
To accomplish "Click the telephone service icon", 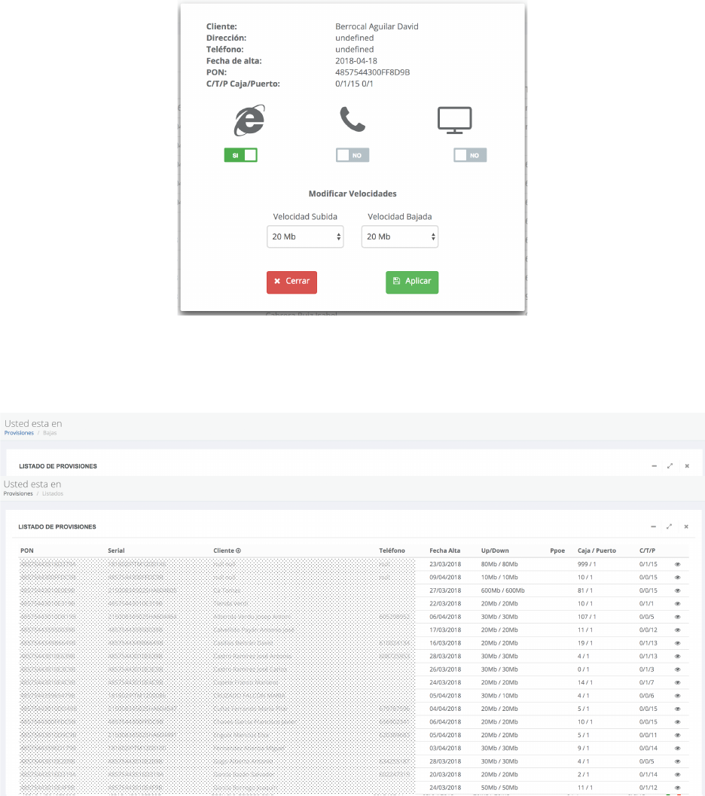I will click(x=352, y=119).
